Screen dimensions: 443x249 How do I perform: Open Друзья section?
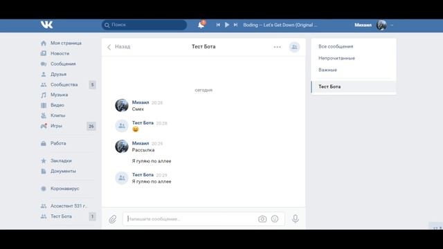click(x=58, y=74)
